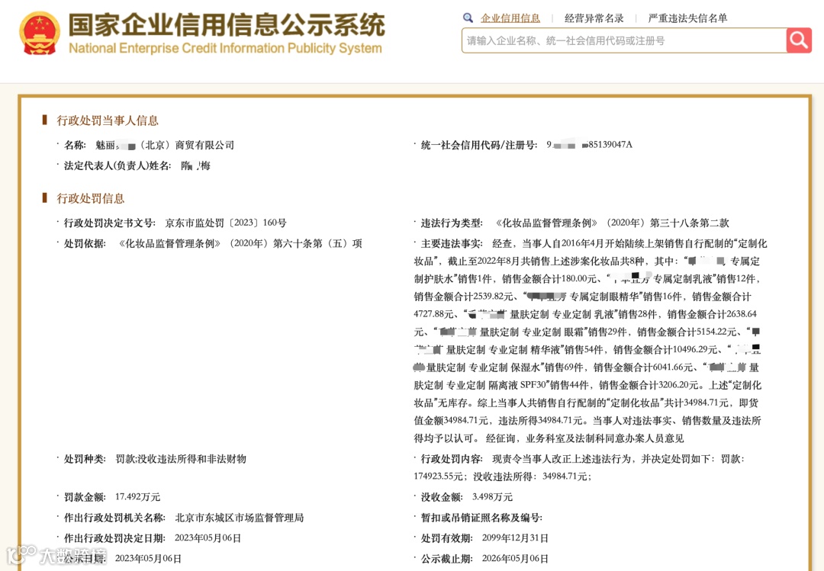Select the 企业信用信息 tab

point(510,18)
